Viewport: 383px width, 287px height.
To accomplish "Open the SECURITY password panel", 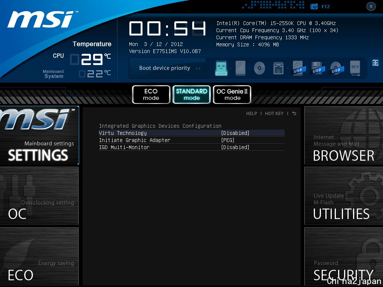I will click(x=344, y=256).
